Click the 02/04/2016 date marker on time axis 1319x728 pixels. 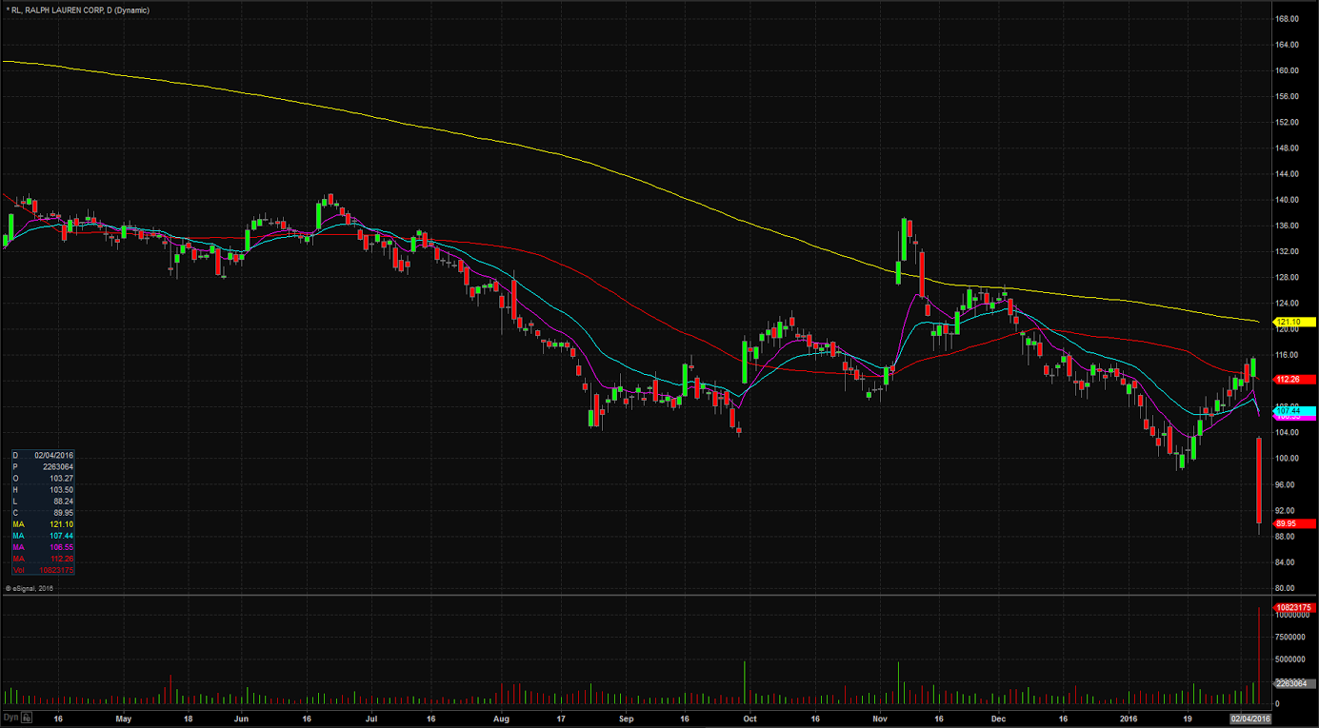1250,718
